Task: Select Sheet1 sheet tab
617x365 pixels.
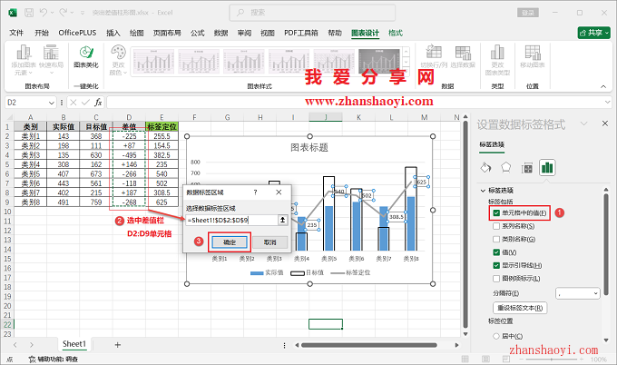Action: 74,344
